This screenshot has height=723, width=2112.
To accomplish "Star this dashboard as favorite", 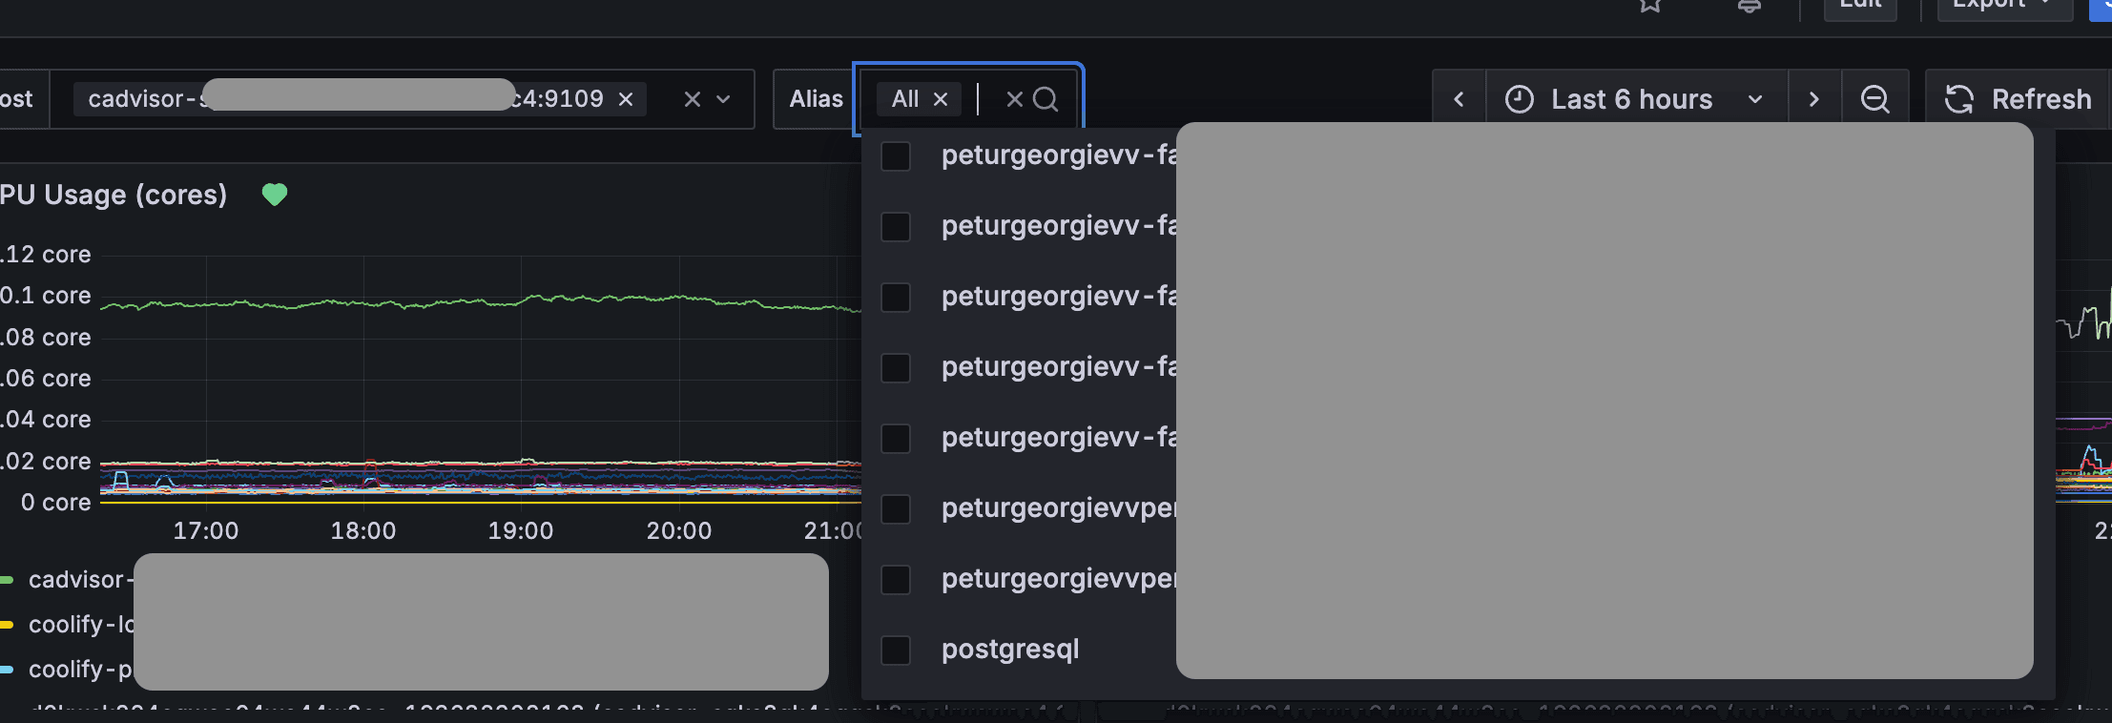I will tap(1650, 5).
